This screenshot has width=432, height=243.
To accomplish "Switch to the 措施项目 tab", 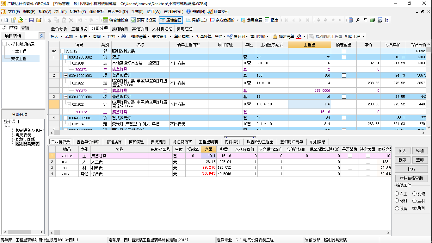I will pyautogui.click(x=120, y=29).
